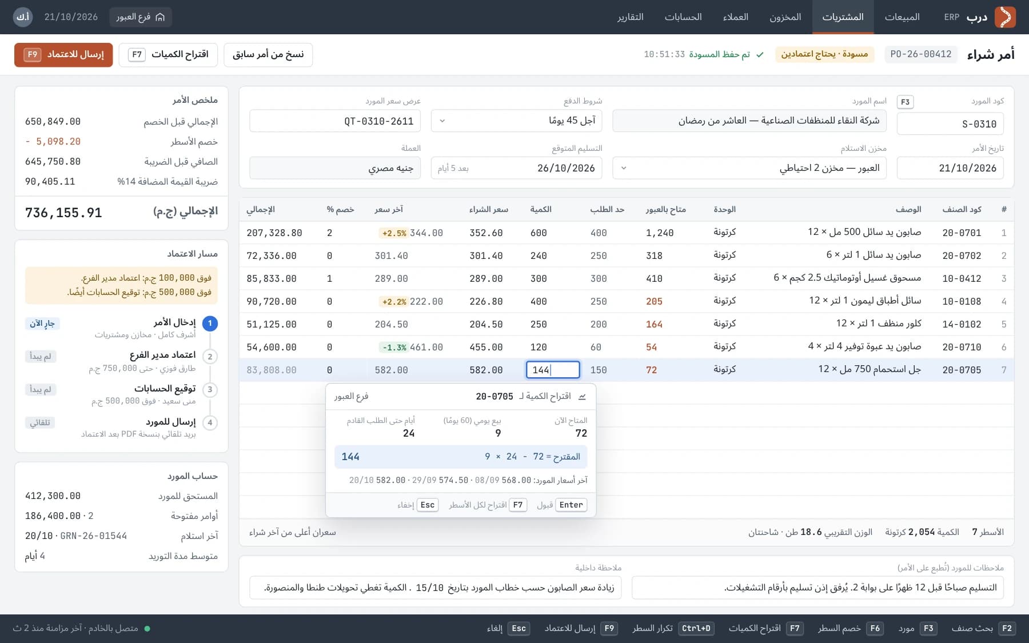Viewport: 1029px width, 643px height.
Task: Click the Darb ERP logo icon
Action: click(x=1005, y=17)
